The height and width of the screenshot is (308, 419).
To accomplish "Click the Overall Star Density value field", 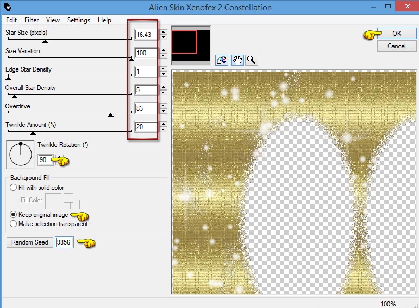I will (146, 90).
